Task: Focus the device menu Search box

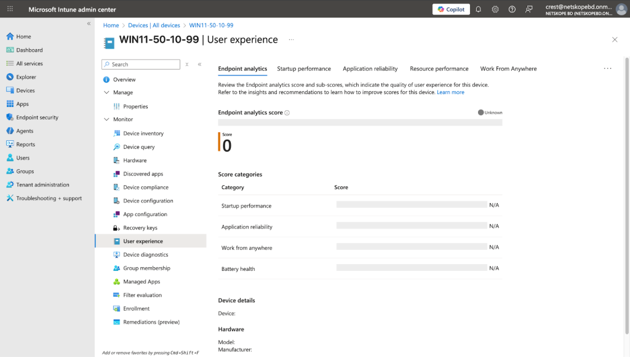Action: [141, 65]
